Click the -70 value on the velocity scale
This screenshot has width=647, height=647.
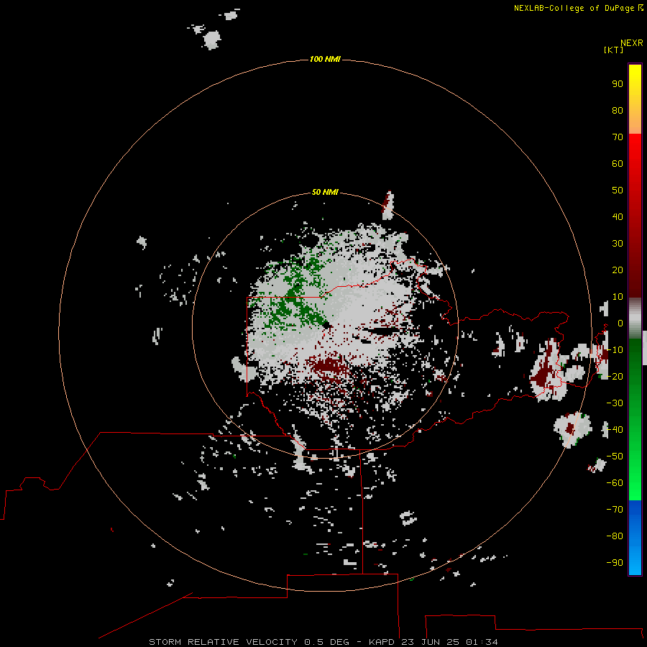coord(615,510)
